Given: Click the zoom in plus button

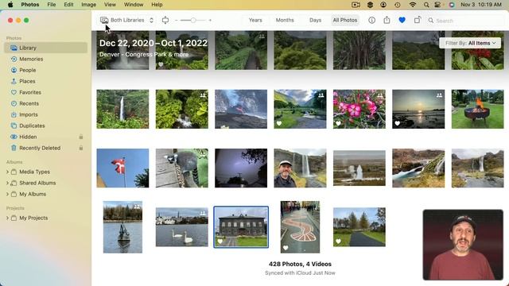Looking at the screenshot, I should (210, 20).
